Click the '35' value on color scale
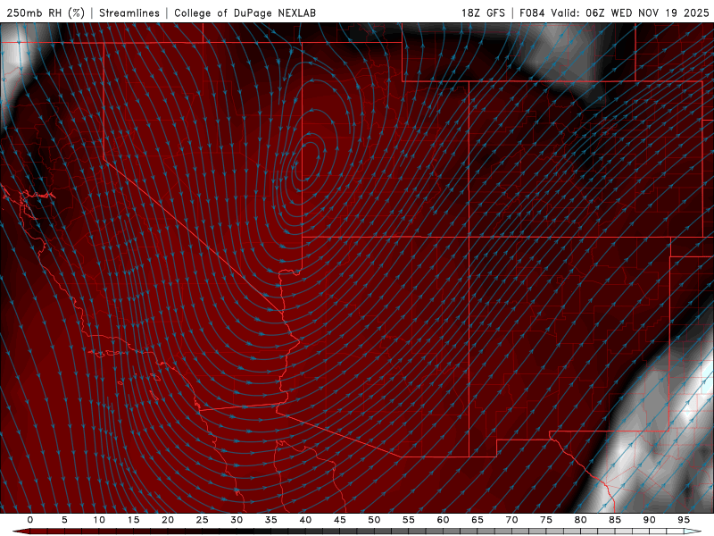This screenshot has height=536, width=714. [x=271, y=520]
